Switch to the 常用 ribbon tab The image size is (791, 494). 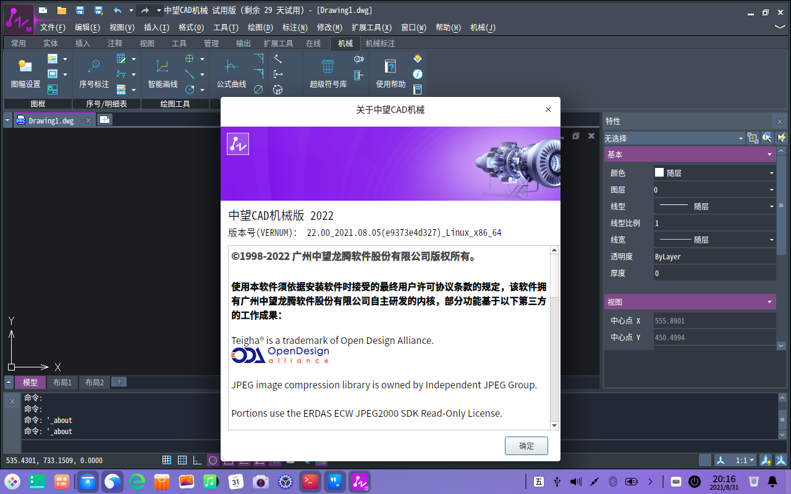click(19, 43)
